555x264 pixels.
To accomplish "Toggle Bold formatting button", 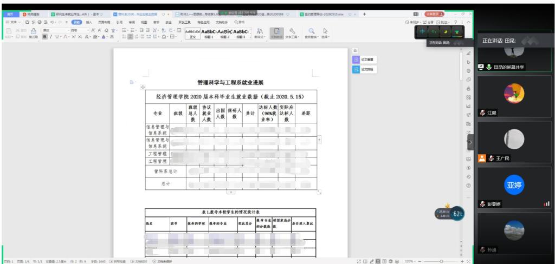I will (x=45, y=37).
